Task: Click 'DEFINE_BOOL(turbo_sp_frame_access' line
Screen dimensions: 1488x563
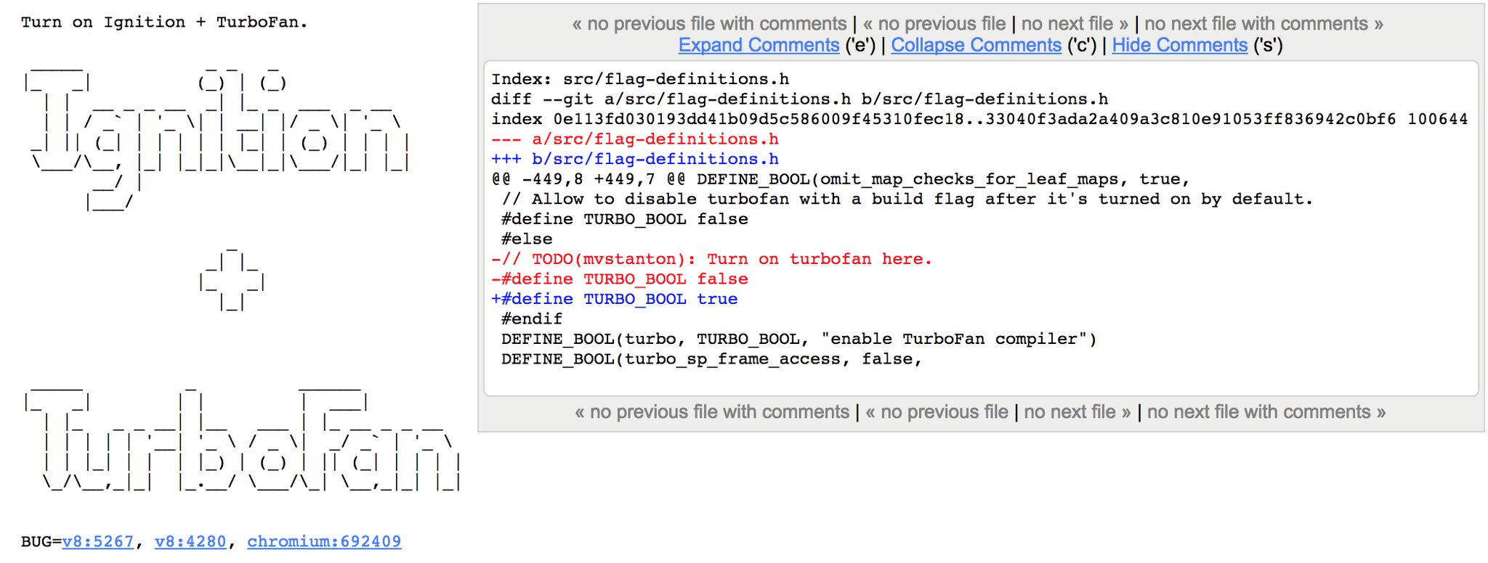Action: coord(711,359)
